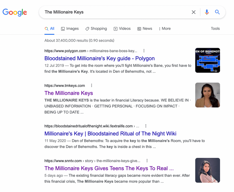The image size is (234, 192).
Task: Open 'The Millionaire Keys Gives Teens The Keys To Real ...' link
Action: 109,168
